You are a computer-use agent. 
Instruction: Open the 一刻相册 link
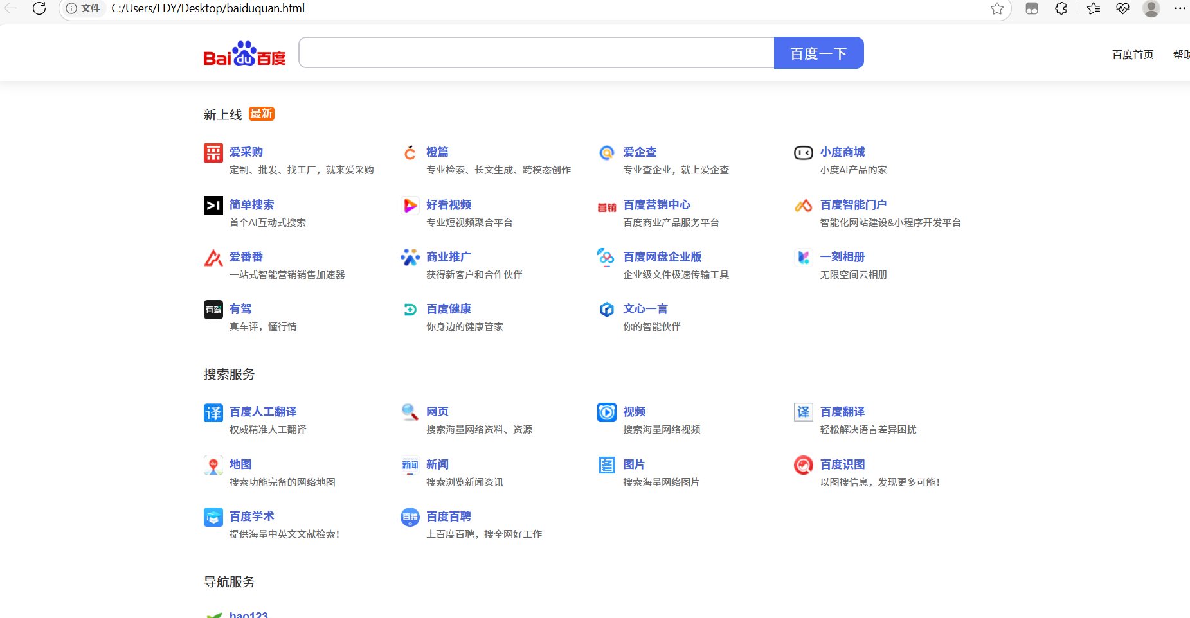842,257
